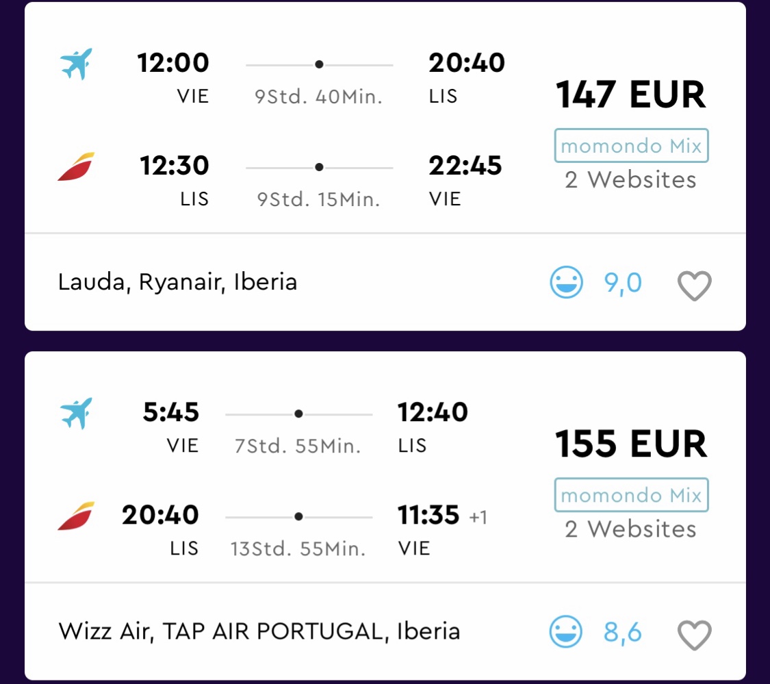This screenshot has width=770, height=684.
Task: Click the Iberia logo on 12:30 return flight
Action: click(76, 166)
